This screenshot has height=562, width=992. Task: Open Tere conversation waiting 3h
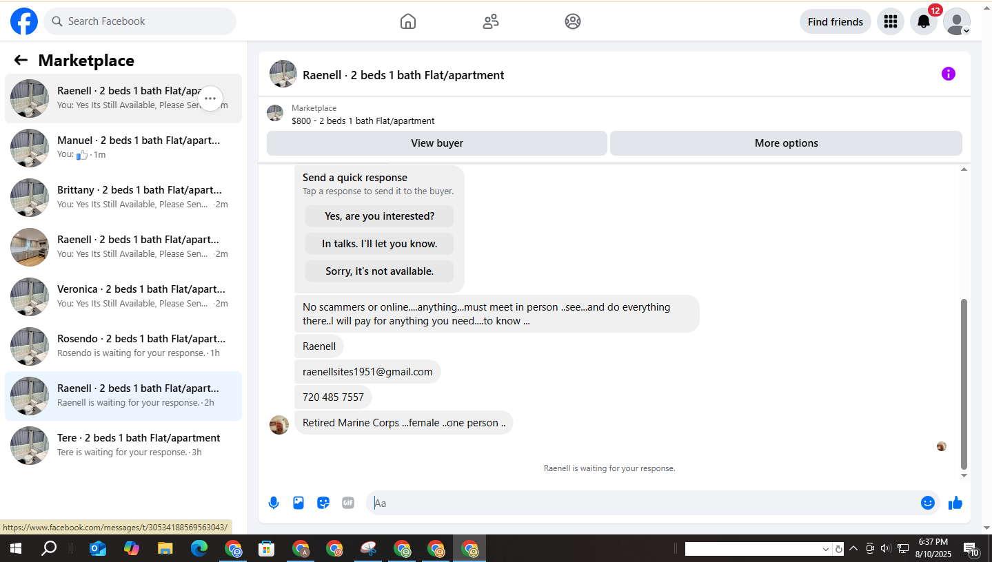123,446
